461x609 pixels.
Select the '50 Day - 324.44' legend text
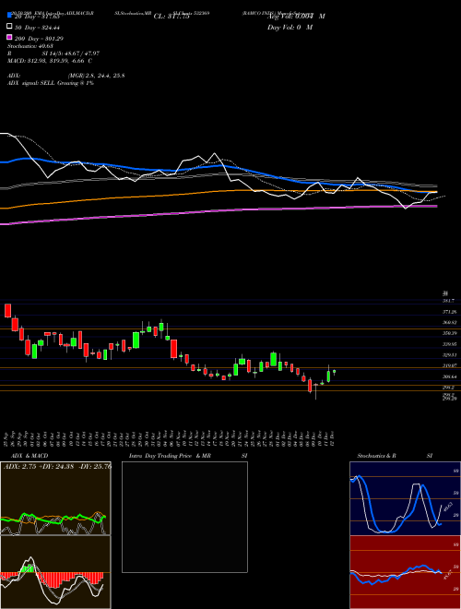tap(37, 27)
